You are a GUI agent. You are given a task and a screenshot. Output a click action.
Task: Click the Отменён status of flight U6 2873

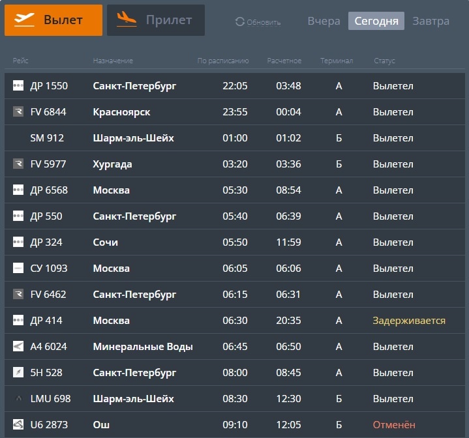click(x=394, y=424)
